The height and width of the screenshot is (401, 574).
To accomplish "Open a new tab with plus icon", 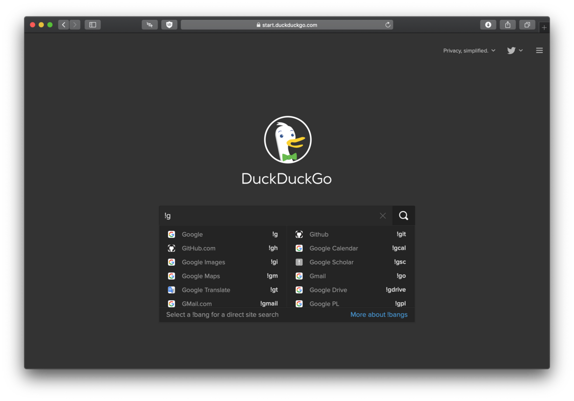I will click(x=544, y=28).
